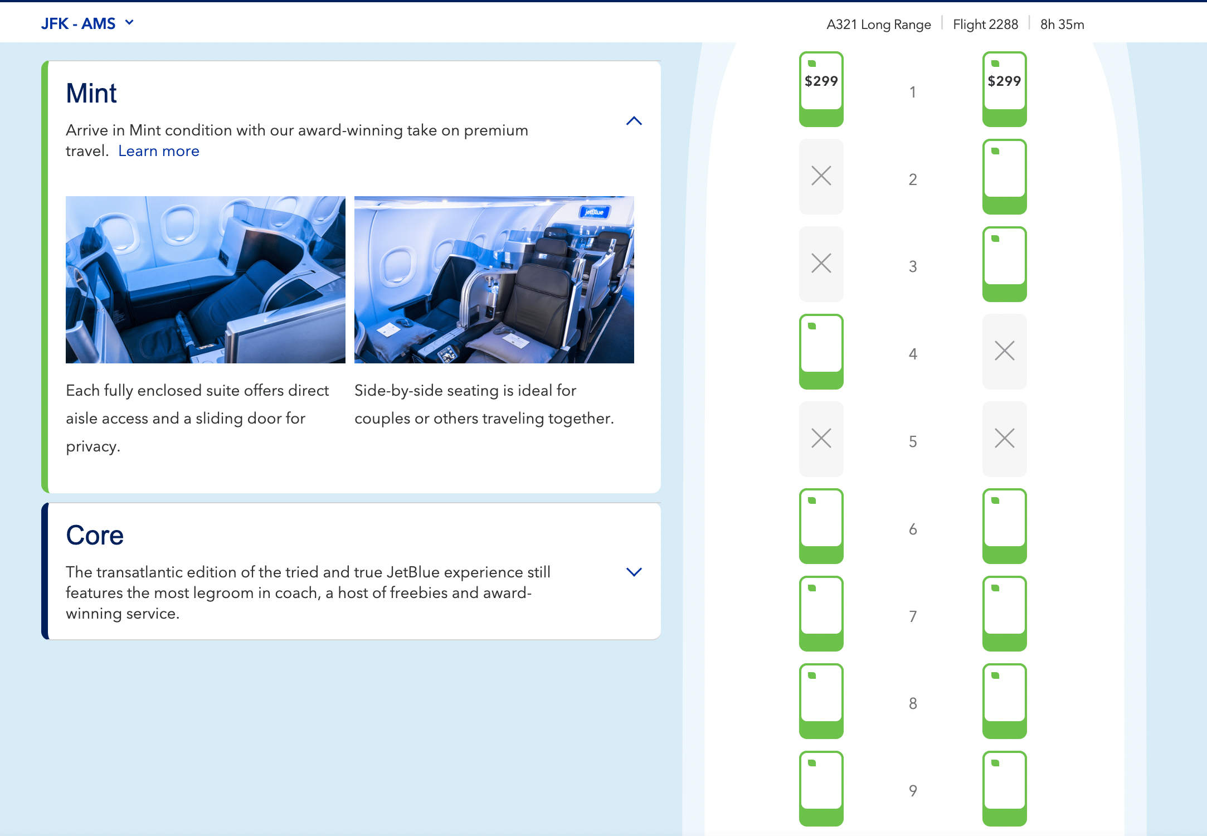The width and height of the screenshot is (1207, 836).
Task: Choose the right available seat in row 3
Action: 1004,264
